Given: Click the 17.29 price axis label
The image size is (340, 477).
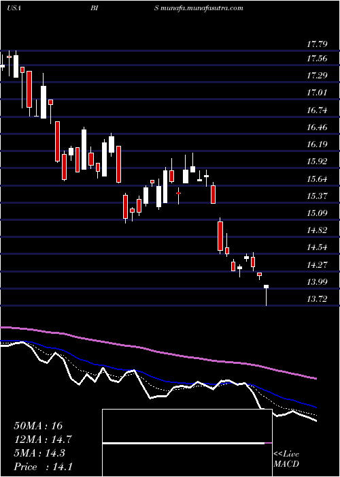Looking at the screenshot, I should tap(317, 76).
